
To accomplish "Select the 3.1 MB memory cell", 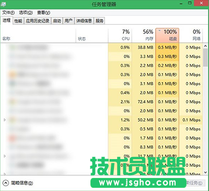I will [144, 84].
